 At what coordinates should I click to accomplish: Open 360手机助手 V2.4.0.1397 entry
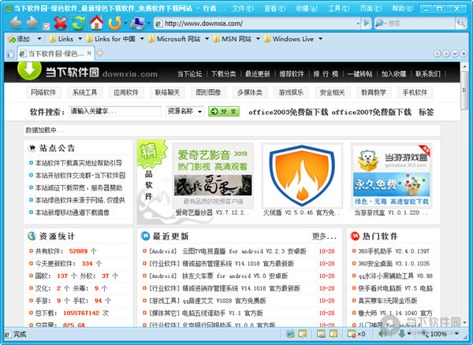pos(393,251)
